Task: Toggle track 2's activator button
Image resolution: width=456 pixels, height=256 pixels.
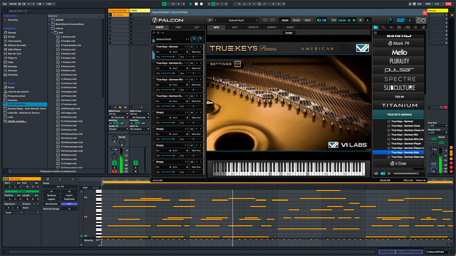Action: tap(136, 163)
